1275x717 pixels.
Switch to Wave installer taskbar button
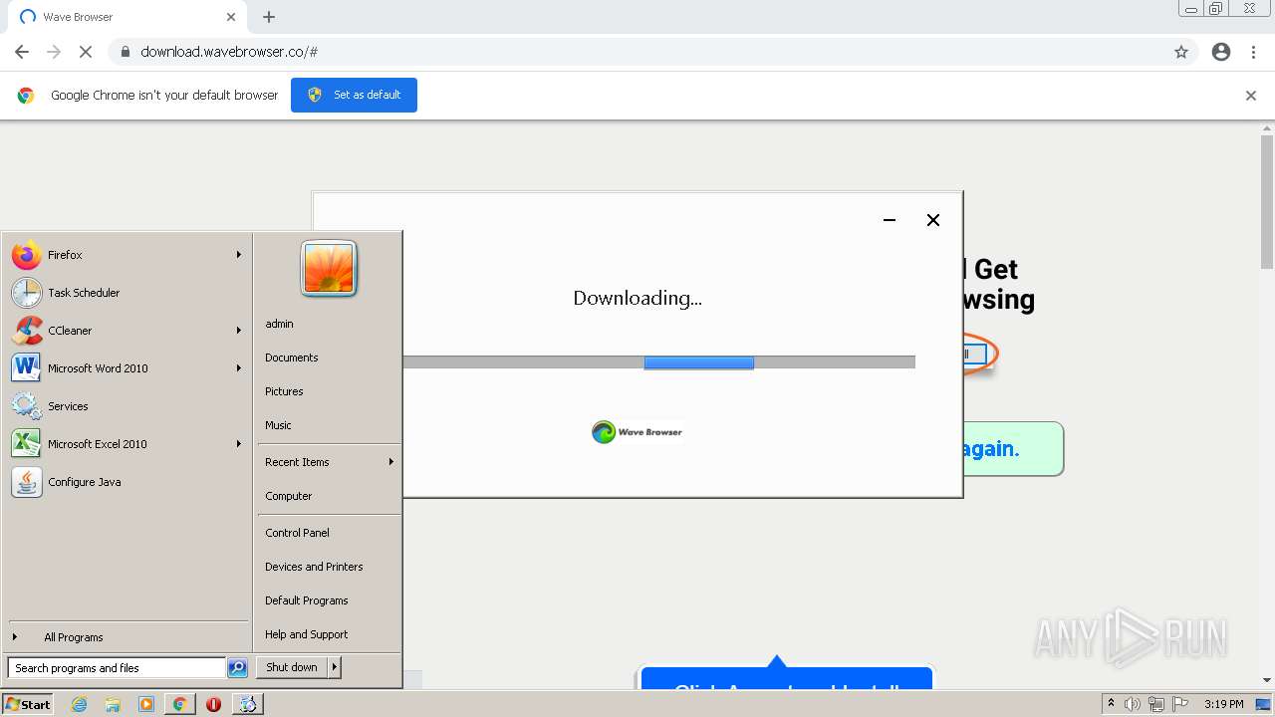(247, 704)
